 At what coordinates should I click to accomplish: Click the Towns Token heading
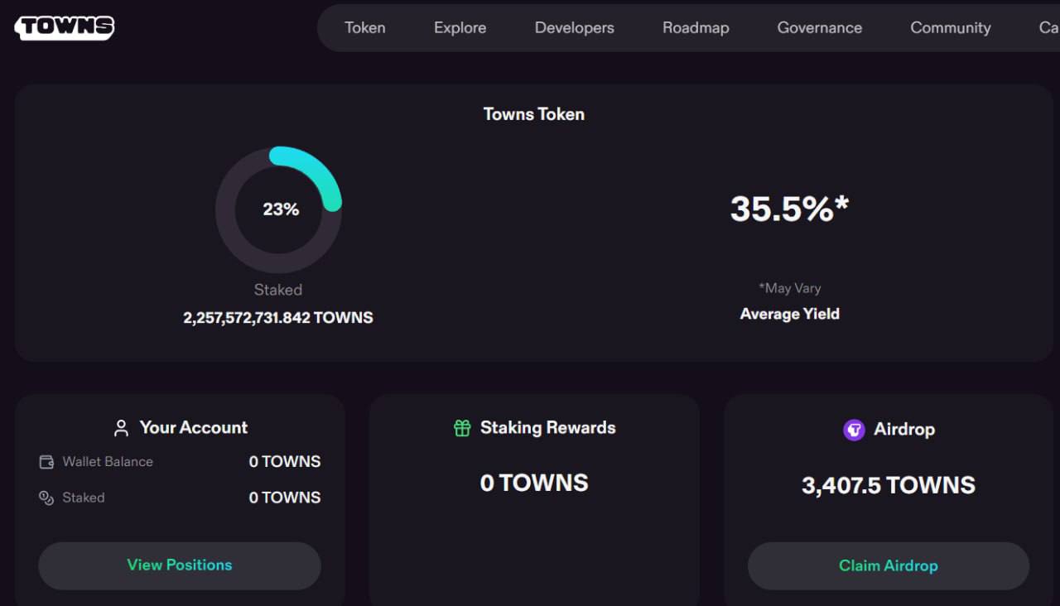tap(533, 114)
